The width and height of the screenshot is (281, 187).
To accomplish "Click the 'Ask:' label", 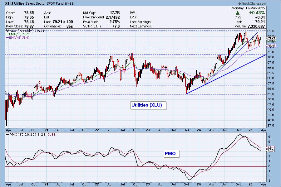I will (47, 13).
